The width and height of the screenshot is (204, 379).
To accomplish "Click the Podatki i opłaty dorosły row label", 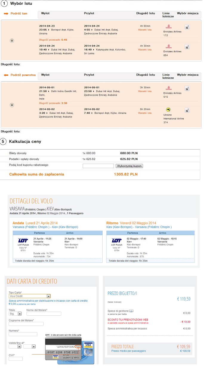I will [24, 159].
